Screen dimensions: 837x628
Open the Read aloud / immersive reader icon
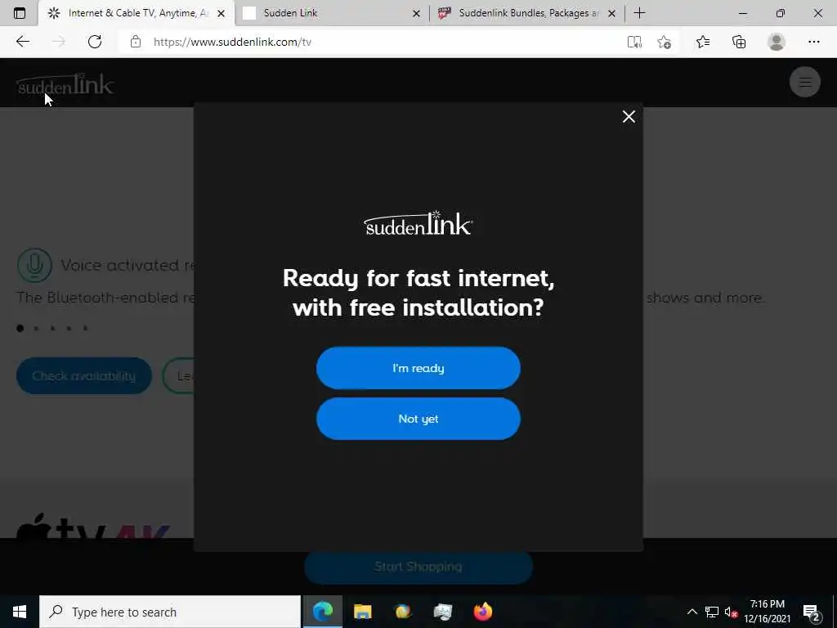click(x=634, y=43)
